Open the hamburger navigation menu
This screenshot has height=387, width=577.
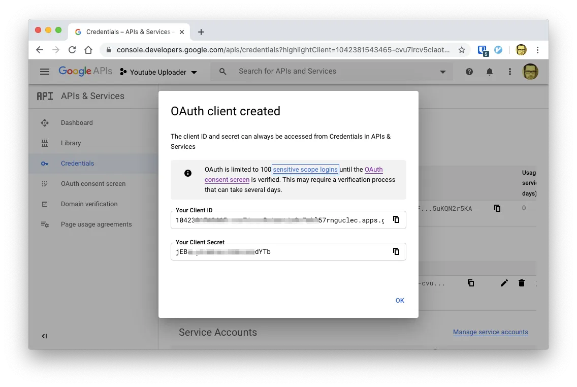coord(45,72)
